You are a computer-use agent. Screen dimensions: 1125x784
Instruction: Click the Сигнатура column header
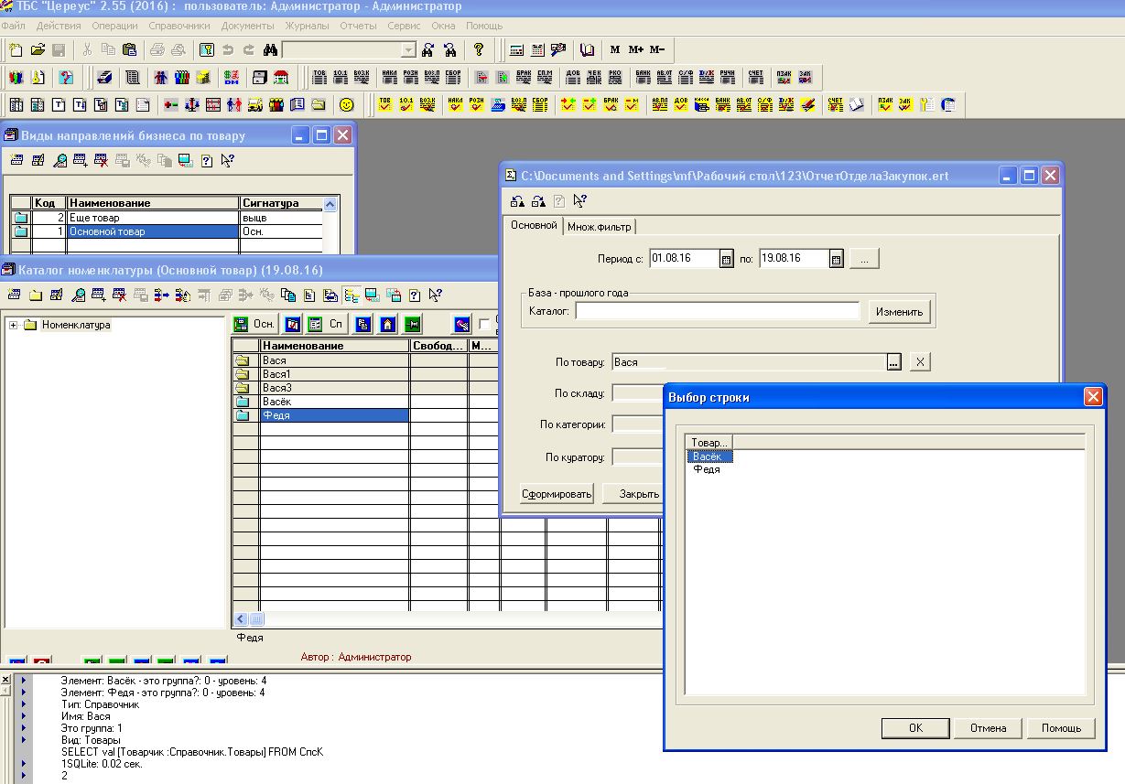281,203
